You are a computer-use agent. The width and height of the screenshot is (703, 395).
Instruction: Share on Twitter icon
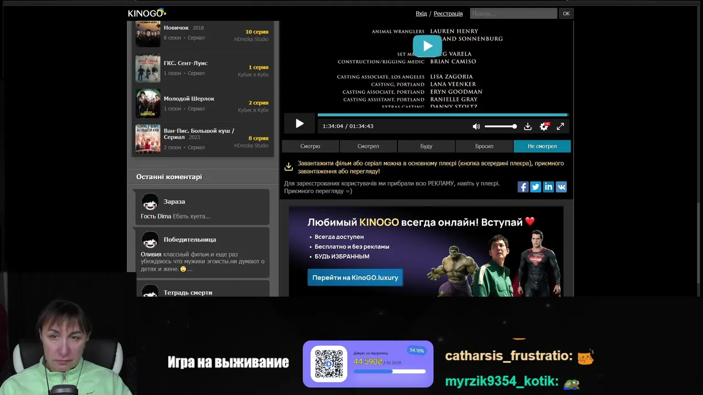[535, 187]
